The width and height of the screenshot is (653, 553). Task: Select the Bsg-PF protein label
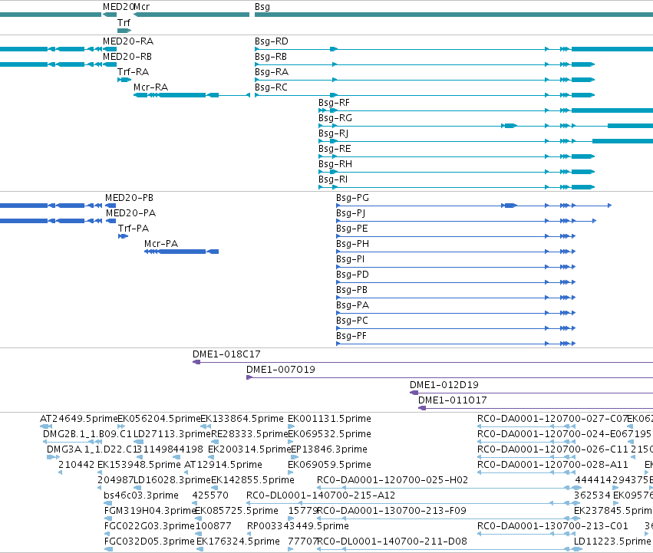(x=351, y=337)
